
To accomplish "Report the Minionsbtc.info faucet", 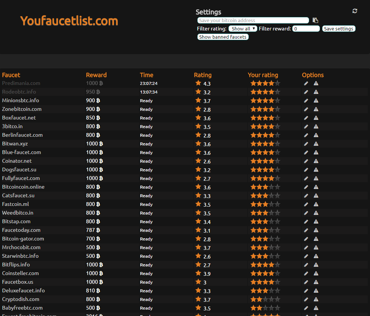I will [x=316, y=101].
